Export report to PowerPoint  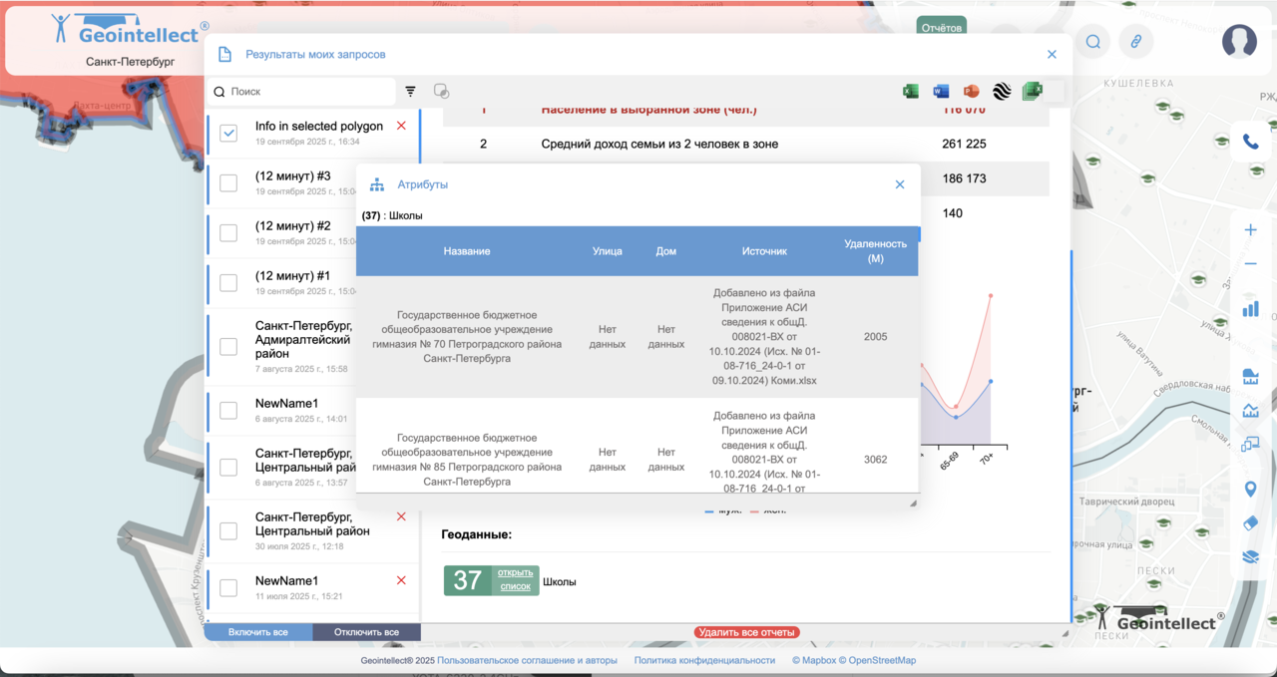pos(971,92)
